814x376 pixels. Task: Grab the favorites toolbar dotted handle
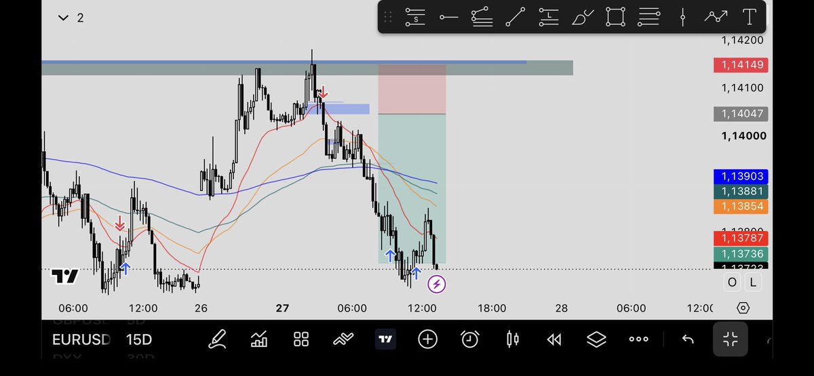[387, 17]
